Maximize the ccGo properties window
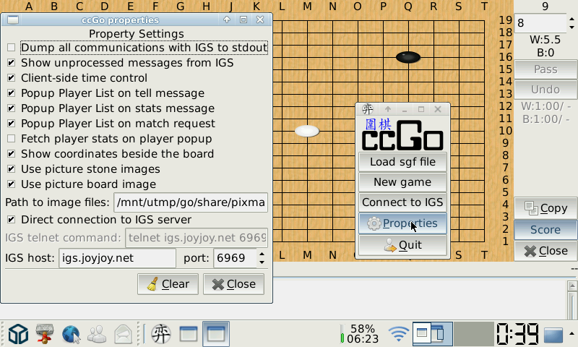 243,20
